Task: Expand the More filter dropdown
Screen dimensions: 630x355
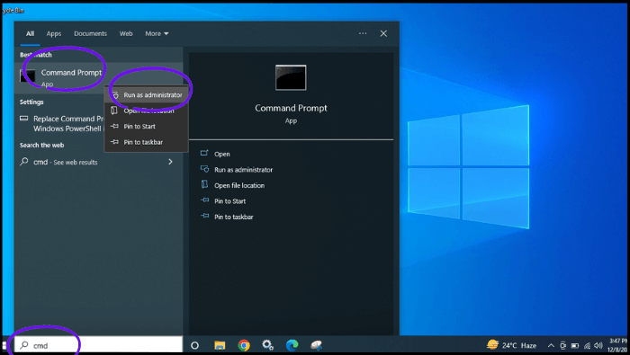Action: (157, 33)
